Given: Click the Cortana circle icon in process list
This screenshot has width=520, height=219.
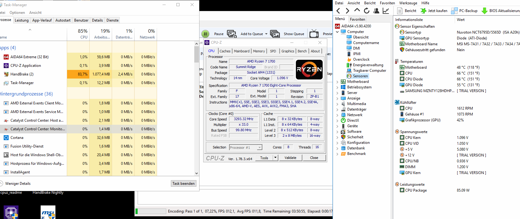Looking at the screenshot, I should [x=6, y=138].
